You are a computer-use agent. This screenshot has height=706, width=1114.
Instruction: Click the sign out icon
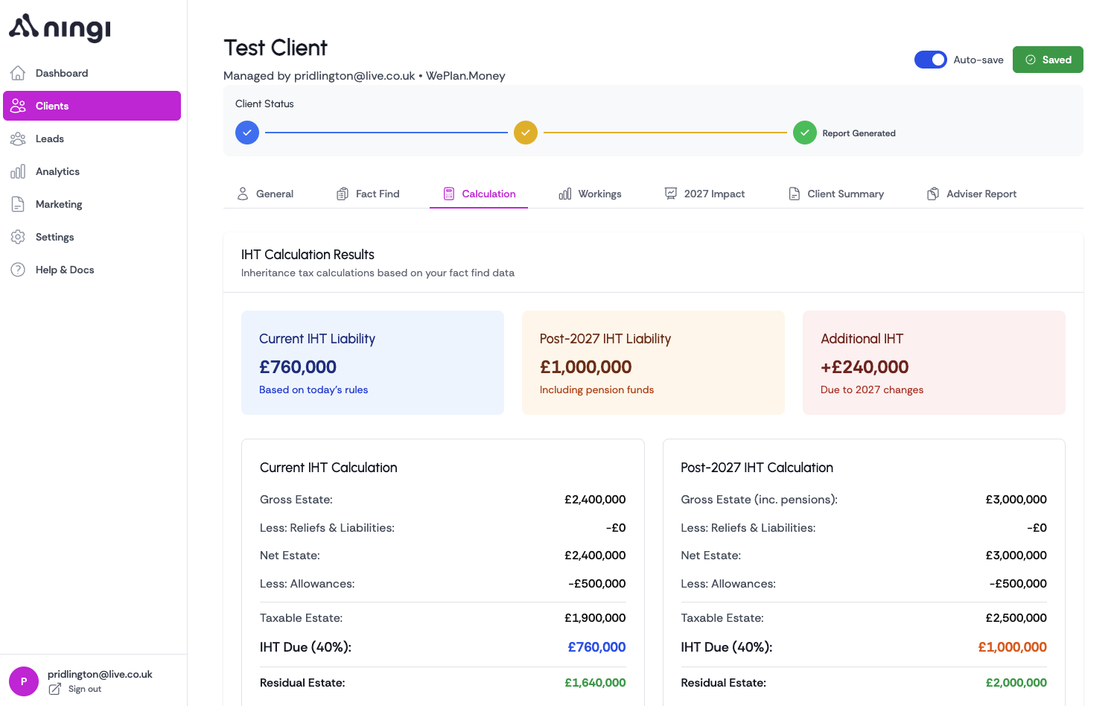click(x=54, y=690)
